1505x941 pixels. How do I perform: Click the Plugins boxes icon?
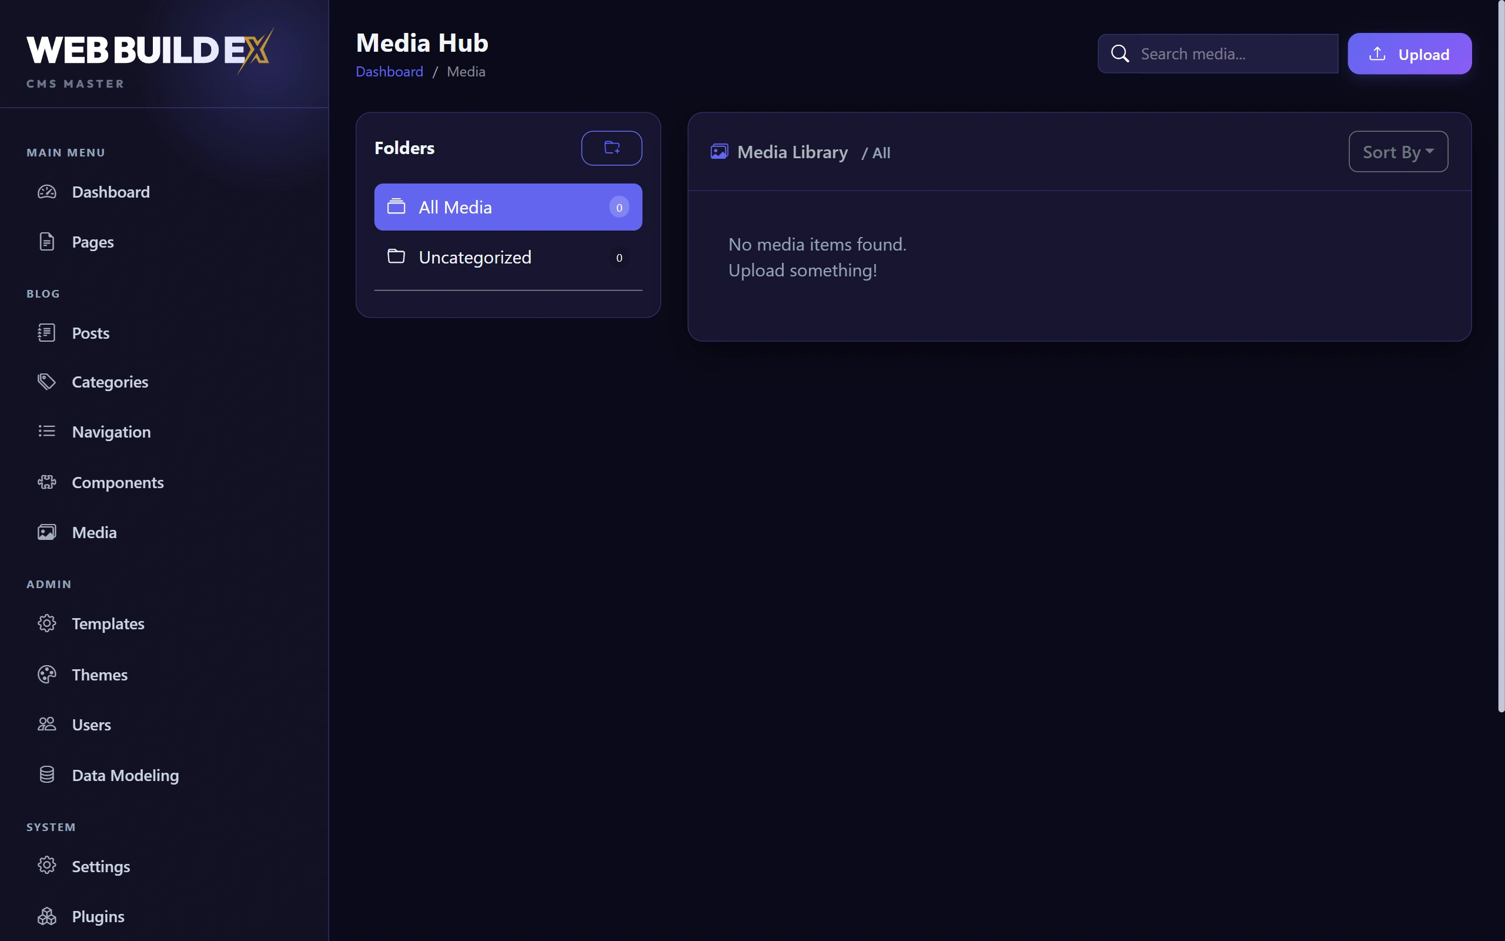[46, 916]
